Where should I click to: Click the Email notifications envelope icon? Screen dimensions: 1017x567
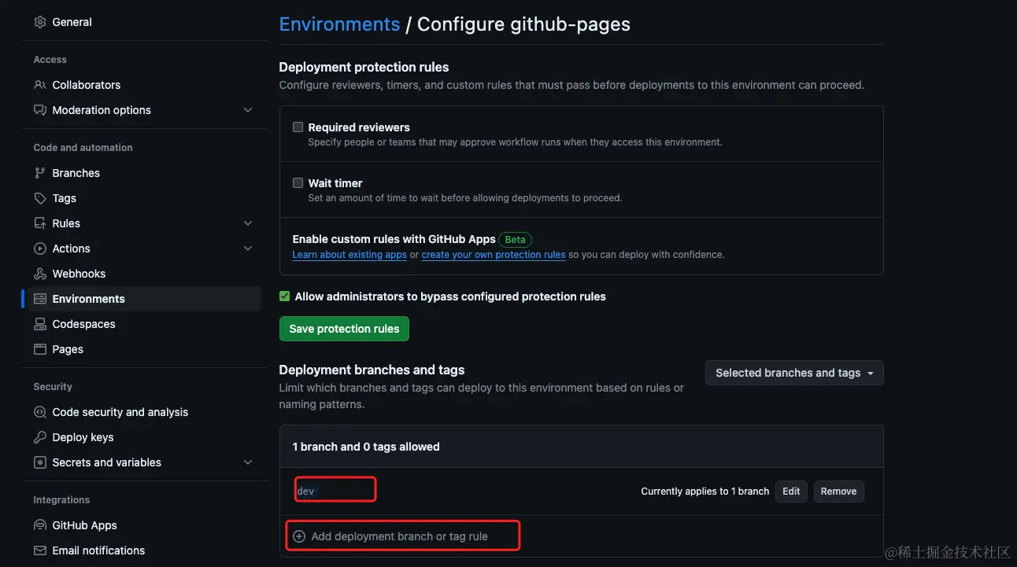[40, 550]
